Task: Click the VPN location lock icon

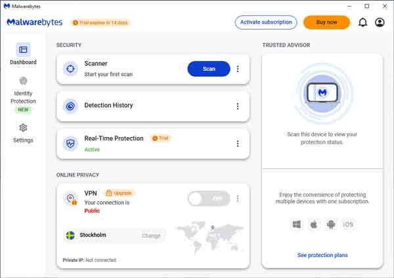Action: point(71,199)
